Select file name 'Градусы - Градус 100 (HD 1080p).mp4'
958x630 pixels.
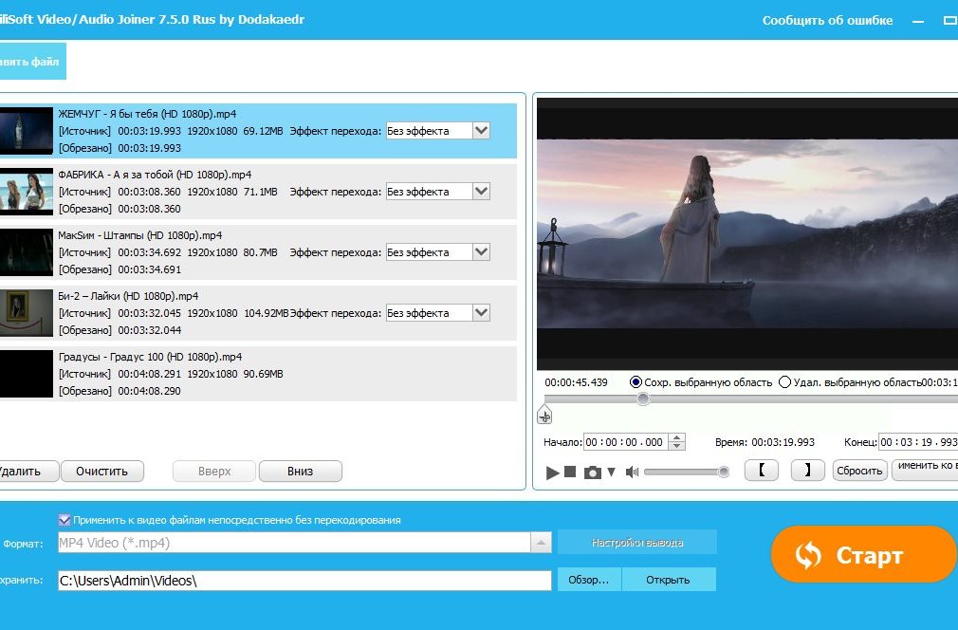[150, 357]
